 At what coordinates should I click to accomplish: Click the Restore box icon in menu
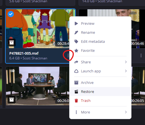click(76, 92)
